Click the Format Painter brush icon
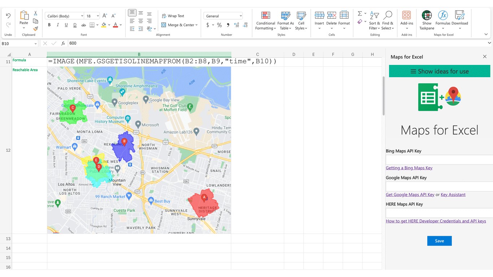This screenshot has height=277, width=493. coord(35,29)
